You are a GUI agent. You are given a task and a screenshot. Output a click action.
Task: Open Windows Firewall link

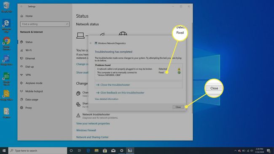coord(86,130)
